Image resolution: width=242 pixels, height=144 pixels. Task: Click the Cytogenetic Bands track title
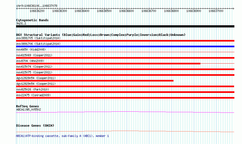coord(32,20)
